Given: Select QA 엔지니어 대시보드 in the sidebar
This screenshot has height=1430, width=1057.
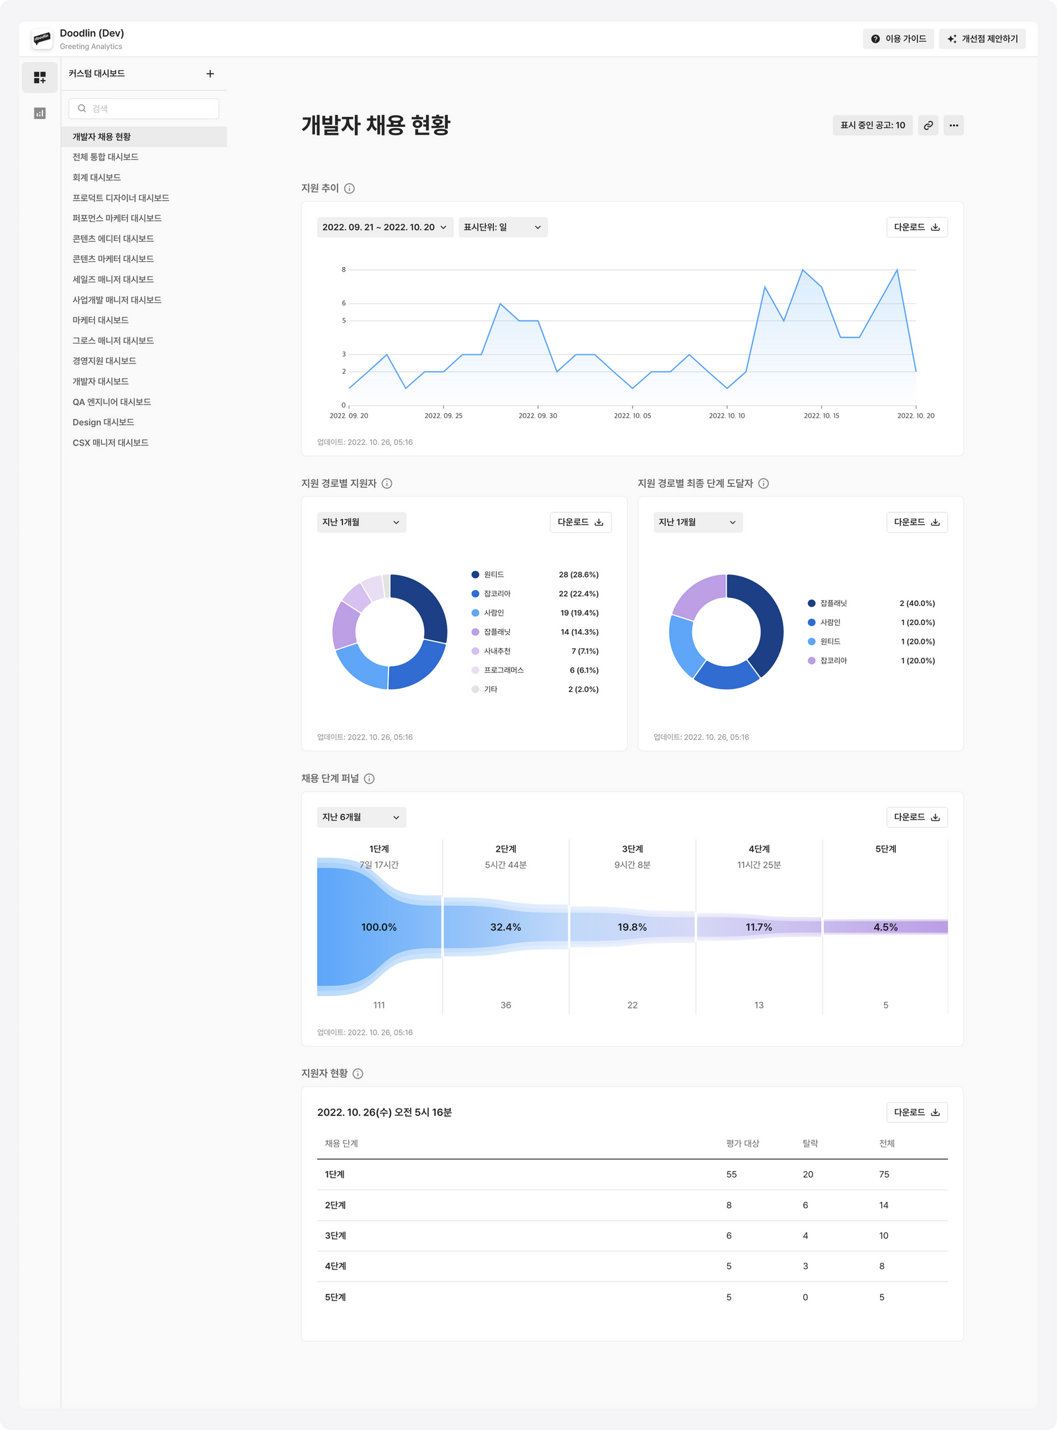Looking at the screenshot, I should (110, 402).
